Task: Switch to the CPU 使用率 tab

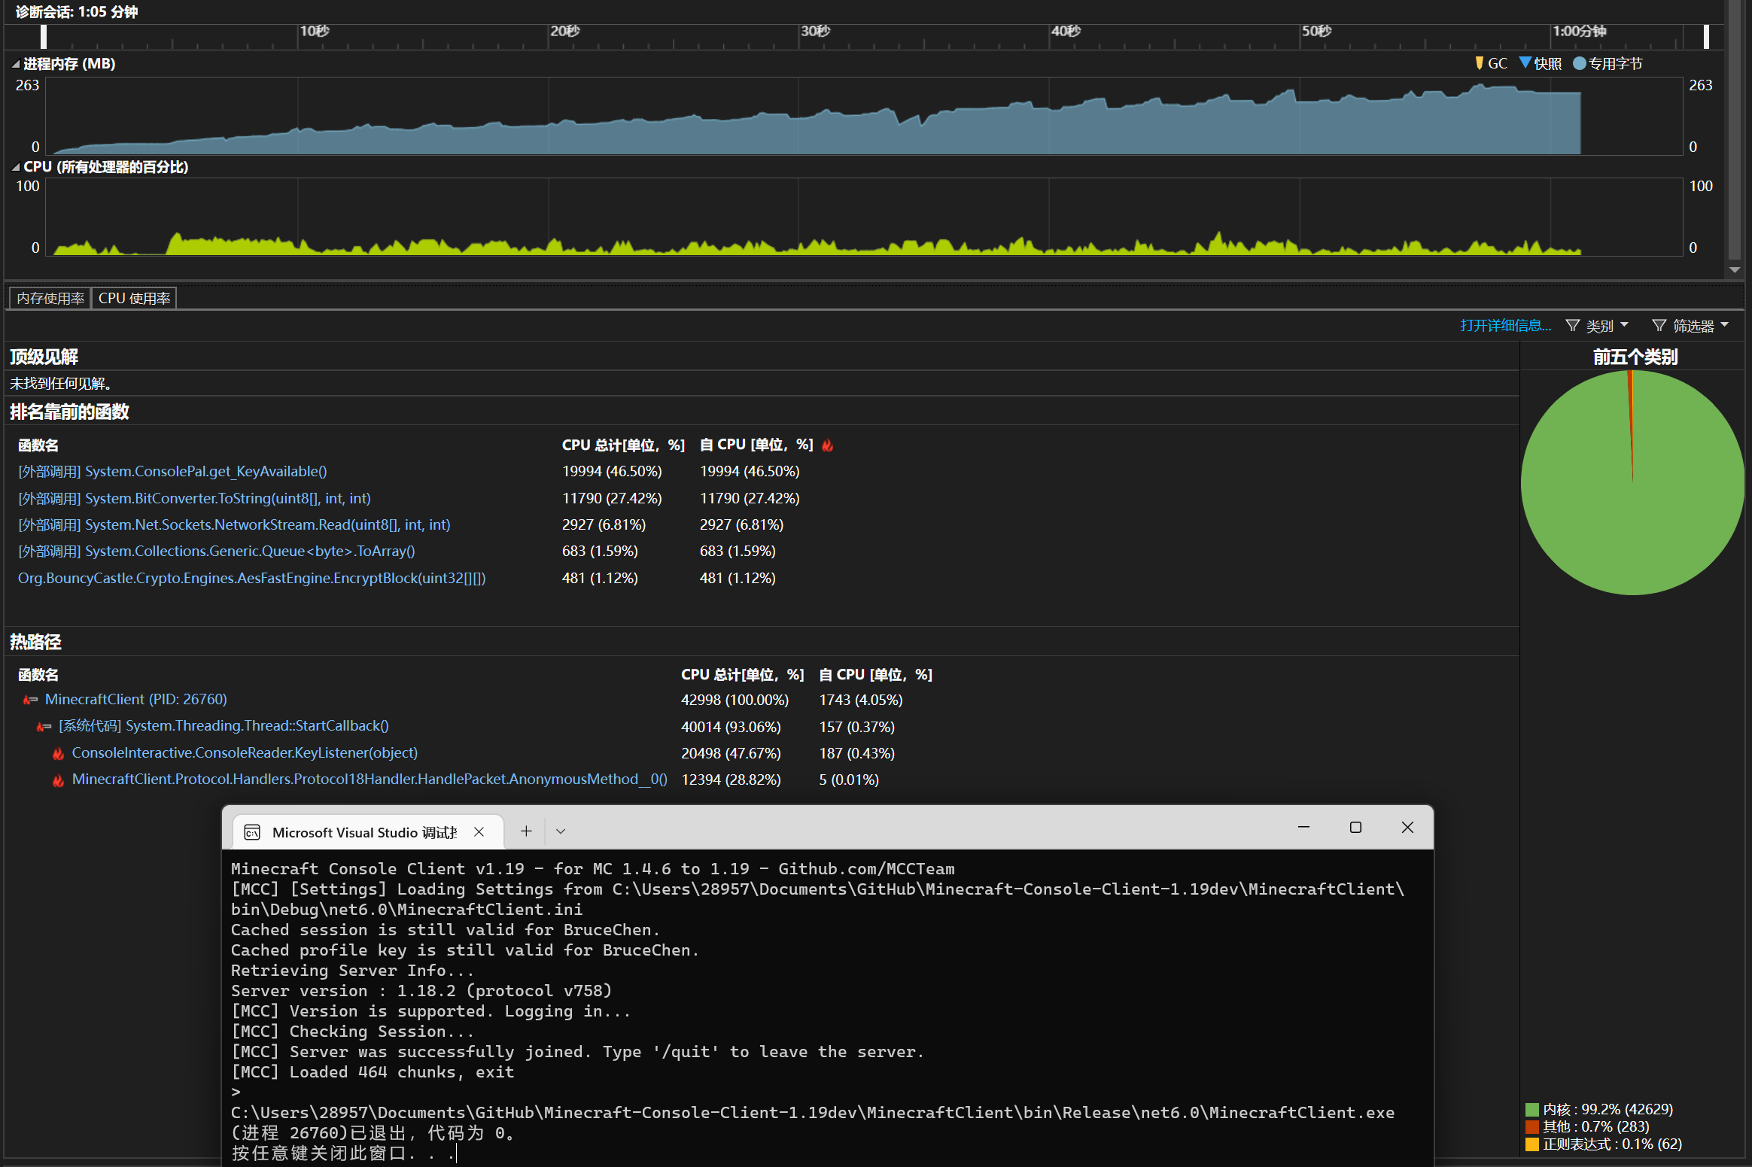Action: [134, 299]
